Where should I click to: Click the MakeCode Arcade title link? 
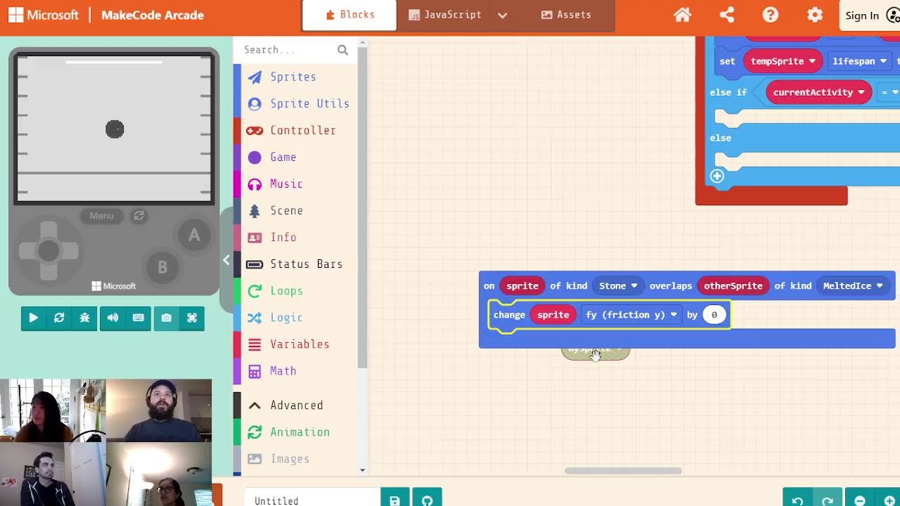(x=153, y=15)
